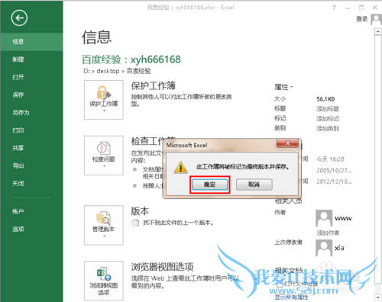Click the warning icon in the dialog
The image size is (382, 302).
click(x=180, y=167)
